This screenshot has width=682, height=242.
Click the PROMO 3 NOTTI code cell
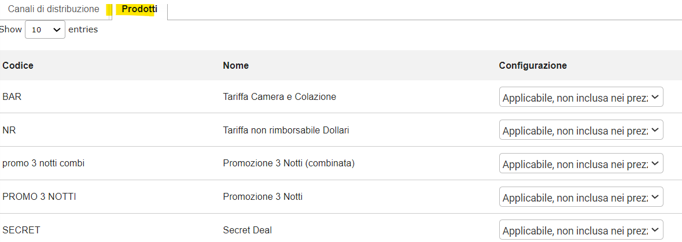click(39, 197)
